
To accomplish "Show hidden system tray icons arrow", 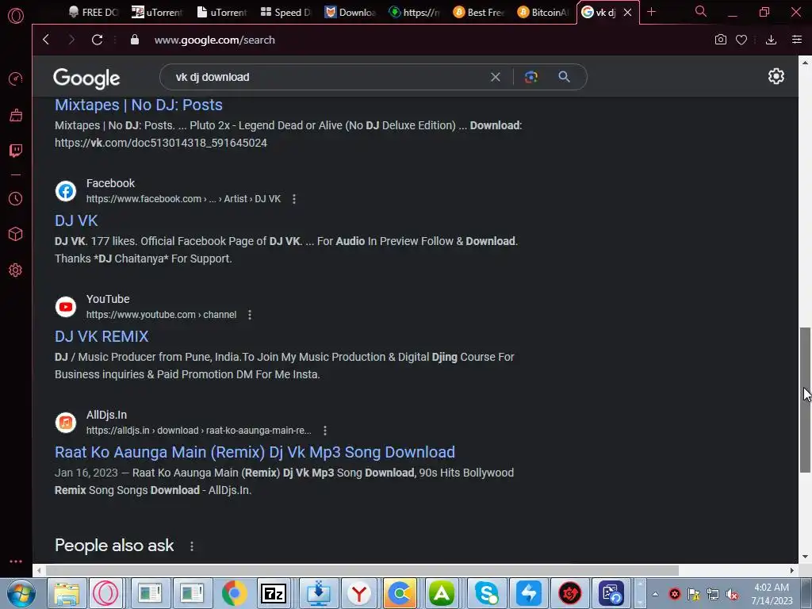I will (655, 594).
